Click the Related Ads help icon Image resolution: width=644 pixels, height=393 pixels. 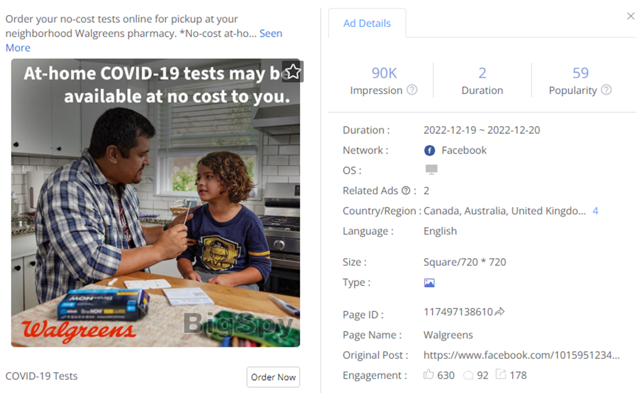tap(406, 190)
